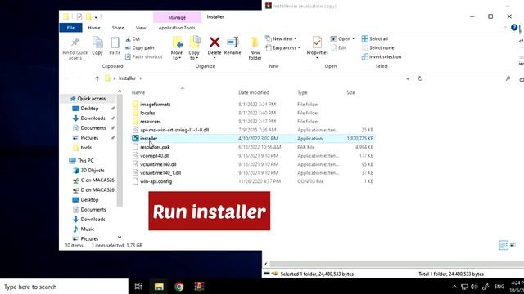Open C on MACAS26 drive
This screenshot has height=294, width=524.
coord(93,180)
